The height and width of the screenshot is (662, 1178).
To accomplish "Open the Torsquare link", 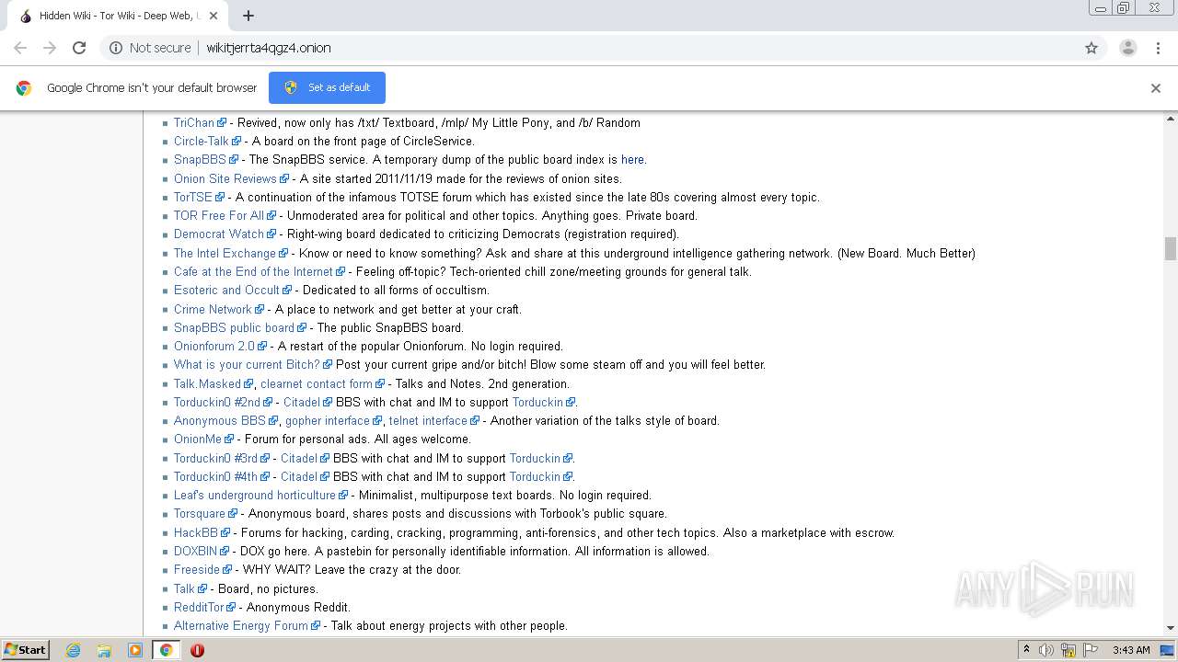I will pyautogui.click(x=200, y=513).
